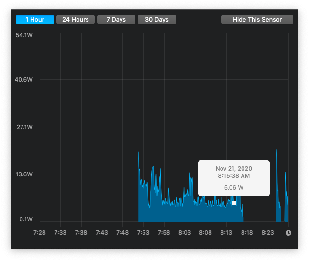Click the 7:43 time label

pos(102,233)
